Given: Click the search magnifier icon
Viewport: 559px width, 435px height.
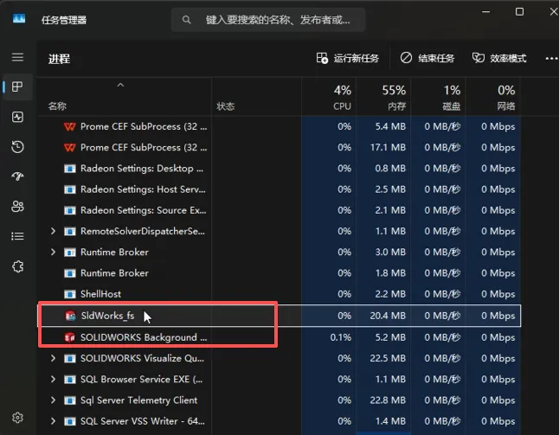Looking at the screenshot, I should [186, 20].
